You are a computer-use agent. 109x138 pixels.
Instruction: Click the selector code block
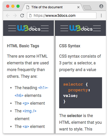(80, 93)
